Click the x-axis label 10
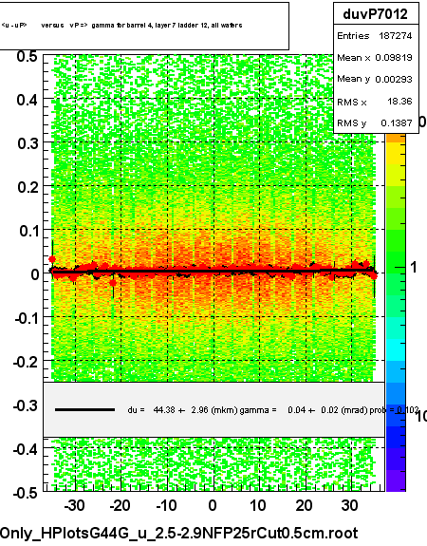The width and height of the screenshot is (427, 546). [x=258, y=505]
